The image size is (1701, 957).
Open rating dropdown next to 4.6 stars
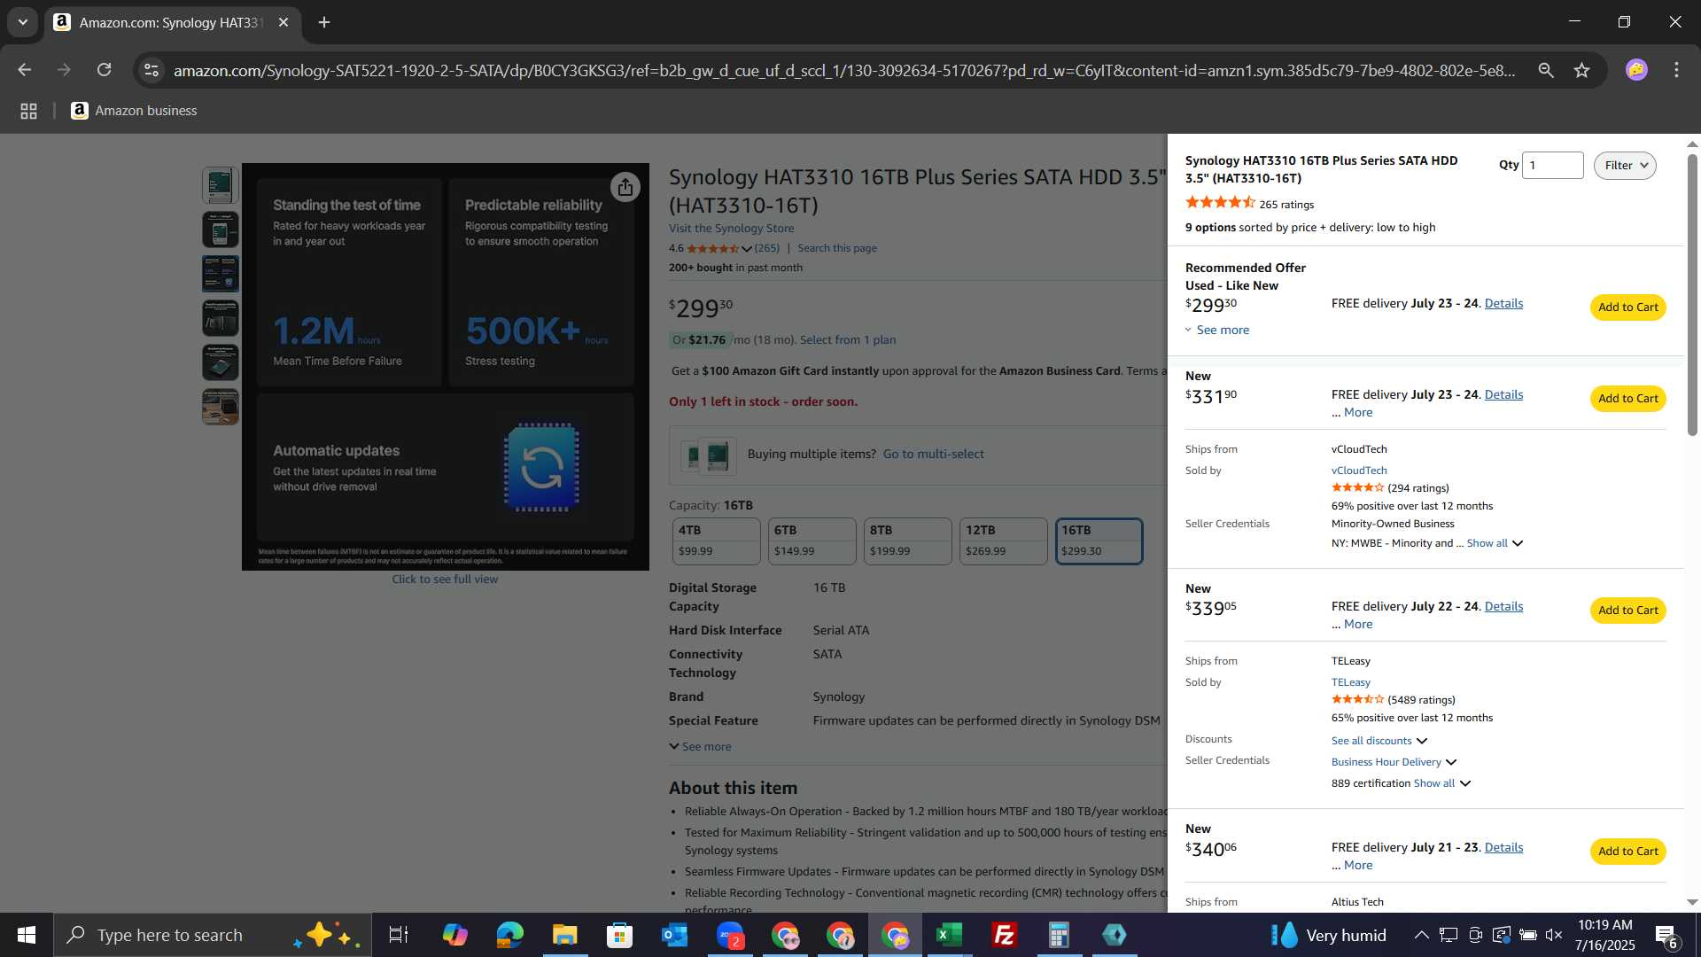coord(747,249)
